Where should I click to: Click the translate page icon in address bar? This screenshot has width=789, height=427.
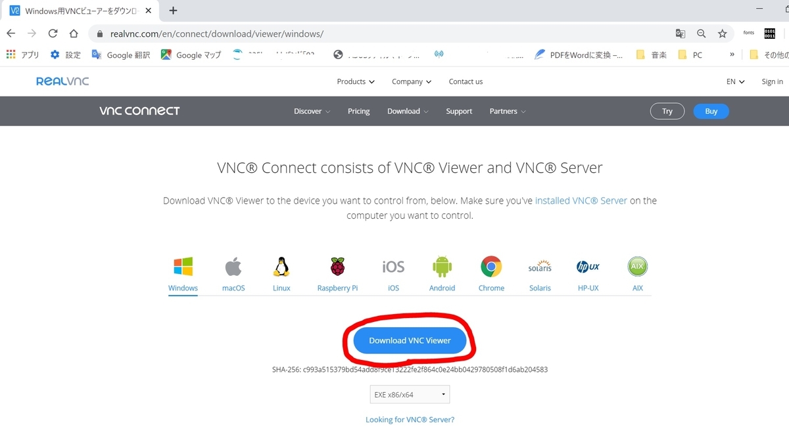[681, 34]
